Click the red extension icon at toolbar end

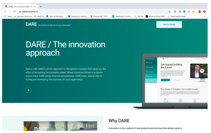pyautogui.click(x=205, y=12)
